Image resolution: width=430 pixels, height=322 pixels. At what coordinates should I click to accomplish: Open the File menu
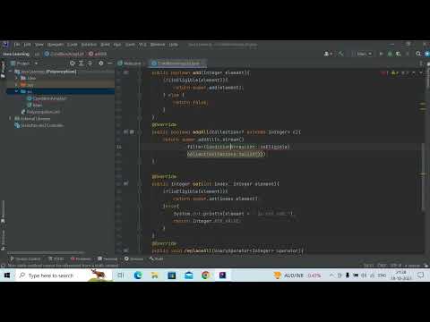(x=17, y=45)
